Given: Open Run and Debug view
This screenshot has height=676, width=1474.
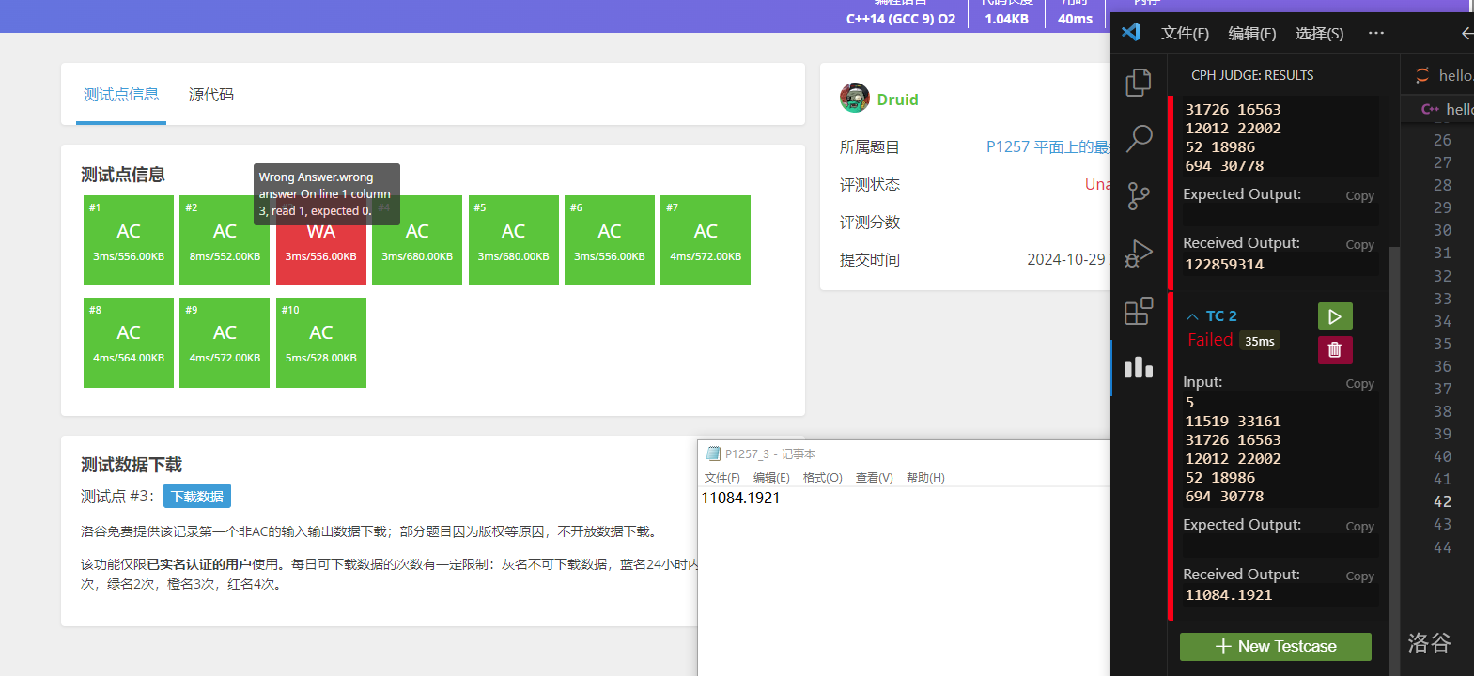Looking at the screenshot, I should coord(1138,253).
